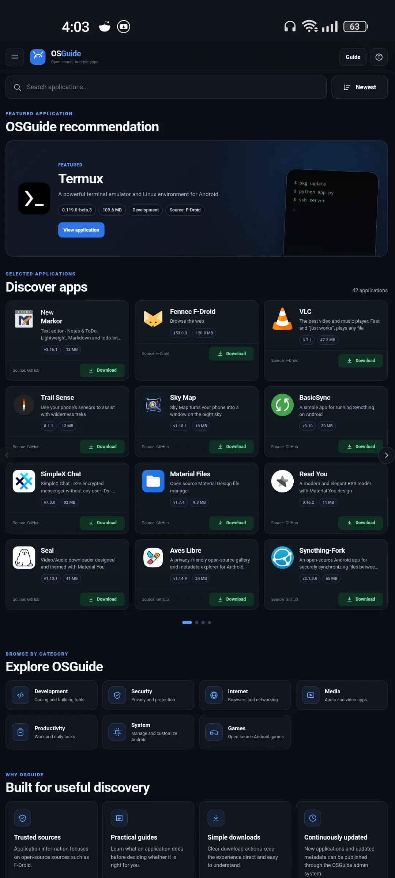Download Syncthing-Fork

pos(361,599)
